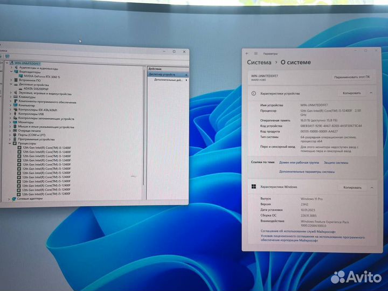Screen dimensions: 388x291
Task: Click the Device Manager tree vertical scrollbar
Action: click(144, 127)
